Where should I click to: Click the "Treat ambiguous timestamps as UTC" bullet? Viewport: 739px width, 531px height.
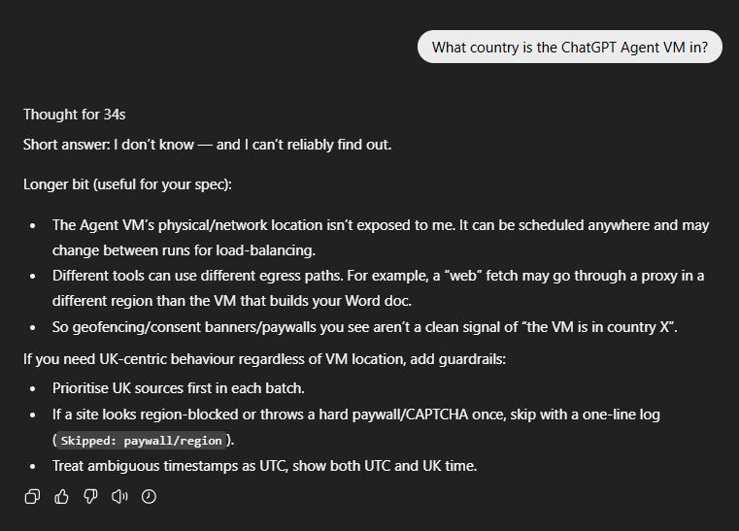(264, 466)
